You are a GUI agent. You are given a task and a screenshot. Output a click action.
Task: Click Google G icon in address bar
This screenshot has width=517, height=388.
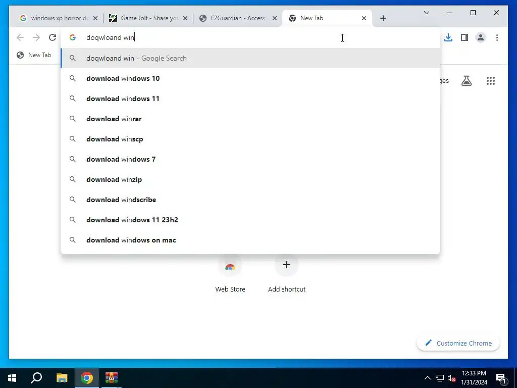(x=73, y=37)
